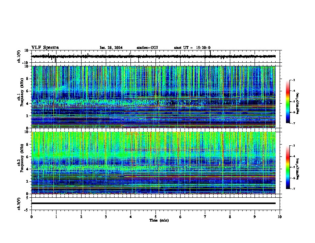Click the "8" kHz tick on ch.1 spectrogram
The height and width of the screenshot is (243, 315).
coord(28,79)
